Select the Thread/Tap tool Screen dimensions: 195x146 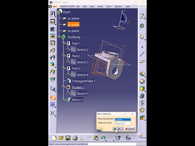coord(142,110)
